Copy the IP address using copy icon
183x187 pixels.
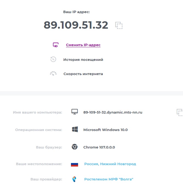tap(119, 25)
